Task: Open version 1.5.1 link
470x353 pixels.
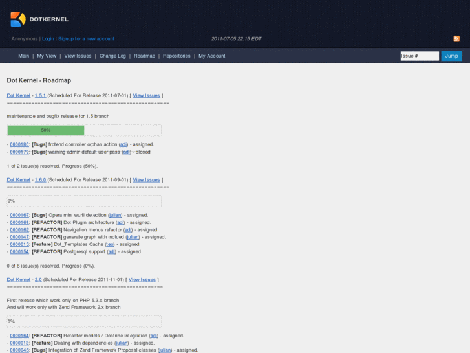Action: [40, 95]
